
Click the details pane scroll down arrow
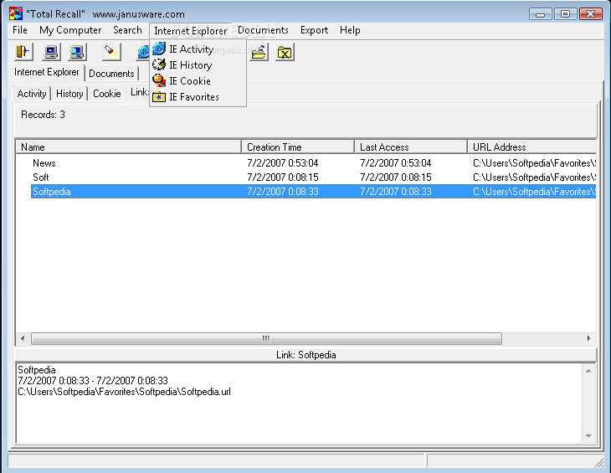tap(588, 436)
